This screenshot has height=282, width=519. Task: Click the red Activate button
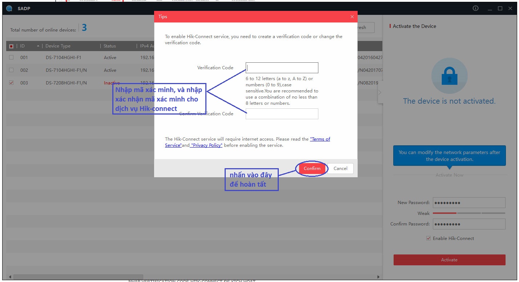(449, 260)
